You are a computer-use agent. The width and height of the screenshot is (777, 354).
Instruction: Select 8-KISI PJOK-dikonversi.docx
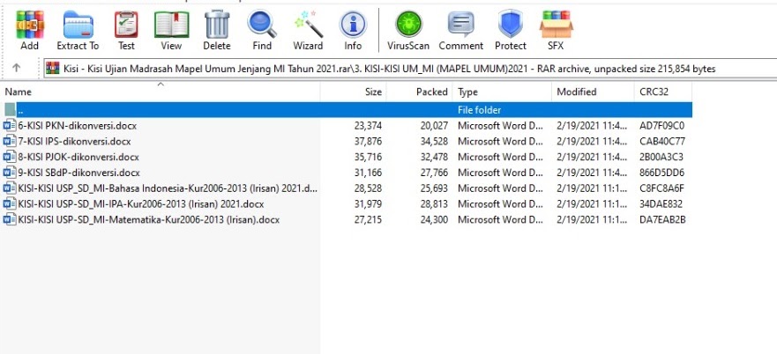coord(78,157)
